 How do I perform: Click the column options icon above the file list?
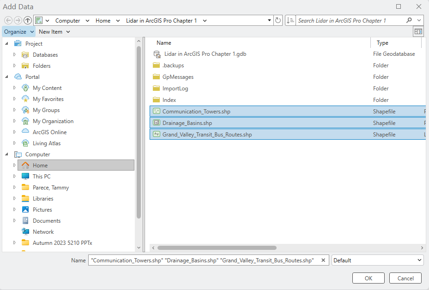(x=418, y=31)
